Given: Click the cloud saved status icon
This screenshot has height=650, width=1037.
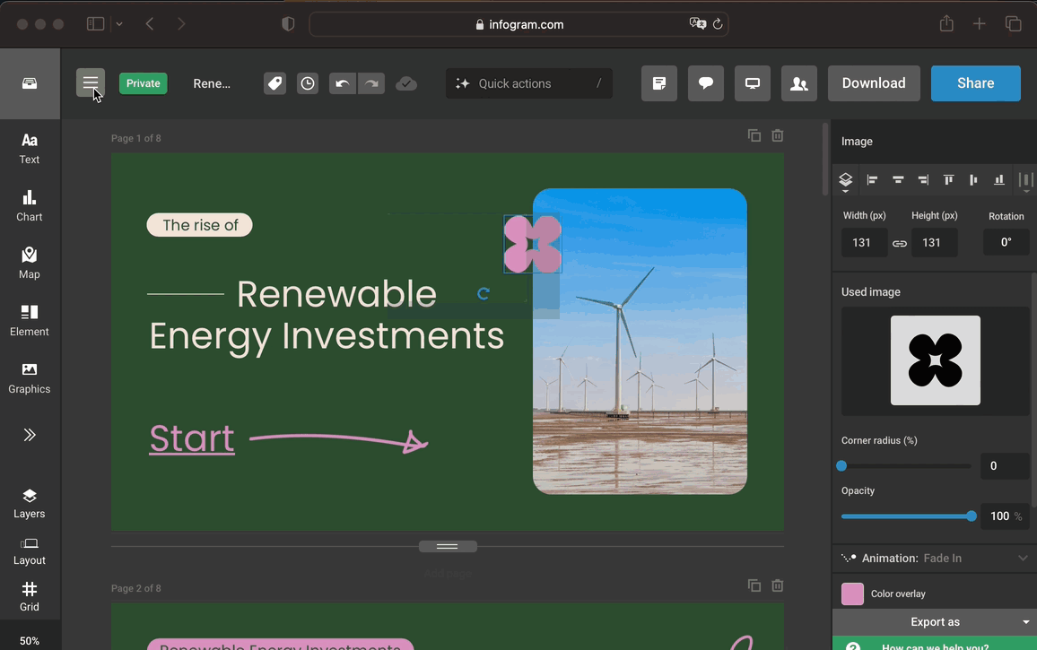Looking at the screenshot, I should [406, 84].
